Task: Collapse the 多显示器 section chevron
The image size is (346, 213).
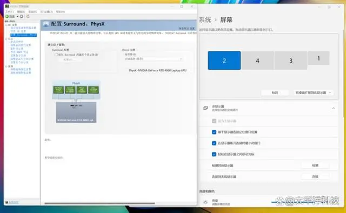Action: click(x=333, y=108)
